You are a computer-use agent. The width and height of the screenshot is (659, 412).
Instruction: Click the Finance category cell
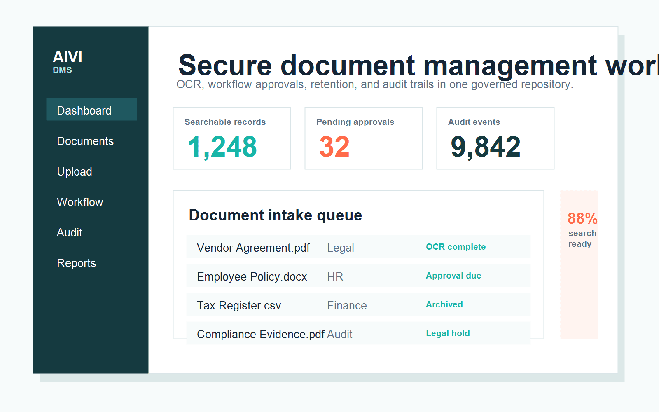[347, 306]
